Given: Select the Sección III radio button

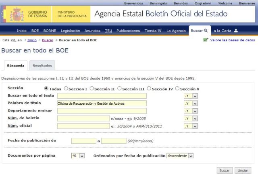Looking at the screenshot, I should pyautogui.click(x=120, y=88).
